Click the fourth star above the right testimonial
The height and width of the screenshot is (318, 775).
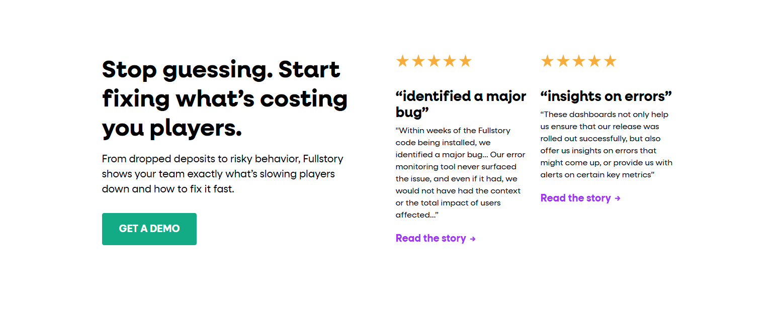(x=594, y=61)
